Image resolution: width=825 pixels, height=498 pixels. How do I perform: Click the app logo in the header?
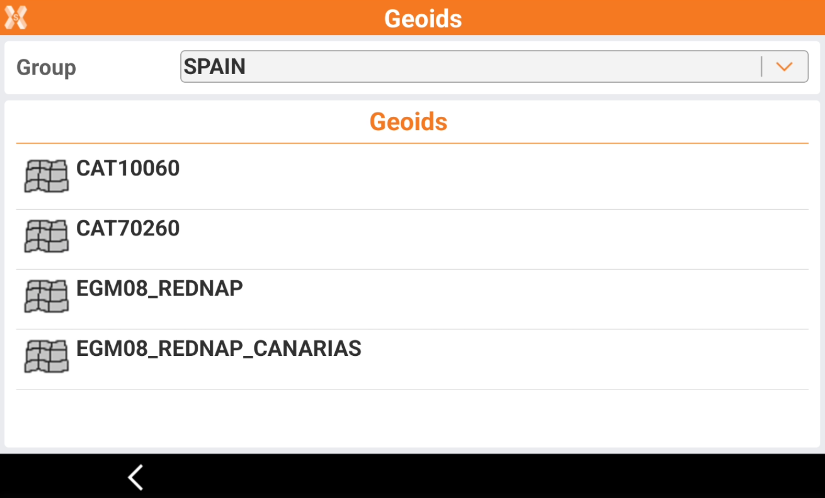click(x=16, y=18)
